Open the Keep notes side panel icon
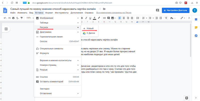This screenshot has height=101, width=200. click(196, 27)
